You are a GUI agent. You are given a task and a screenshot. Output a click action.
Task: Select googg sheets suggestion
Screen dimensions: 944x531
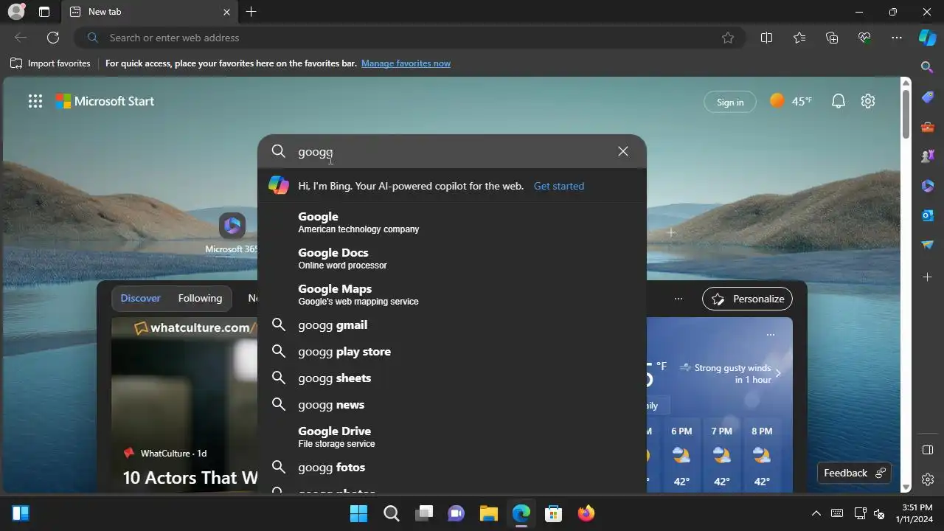click(451, 378)
